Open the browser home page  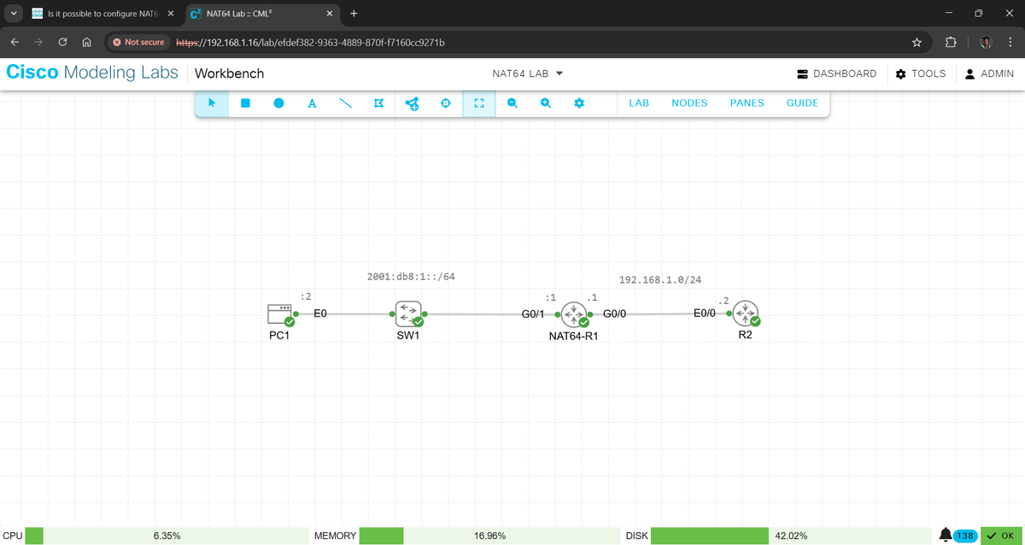[86, 42]
